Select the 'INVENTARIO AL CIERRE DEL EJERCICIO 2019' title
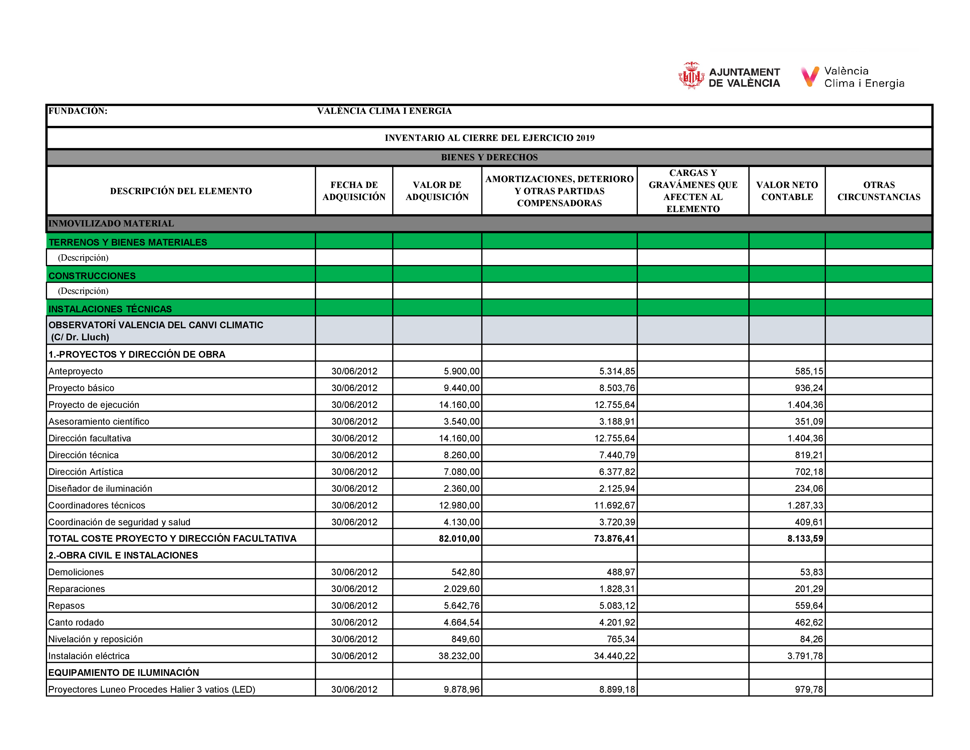Viewport: 970px width, 750px height. (x=489, y=138)
